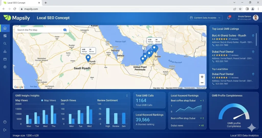The height and width of the screenshot is (138, 262).
Task: Click the Local SEO Concept browser tab
Action: coord(21,3)
